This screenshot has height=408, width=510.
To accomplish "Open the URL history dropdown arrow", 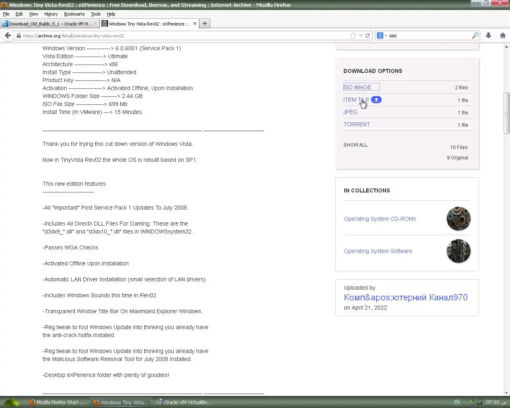I will [361, 35].
